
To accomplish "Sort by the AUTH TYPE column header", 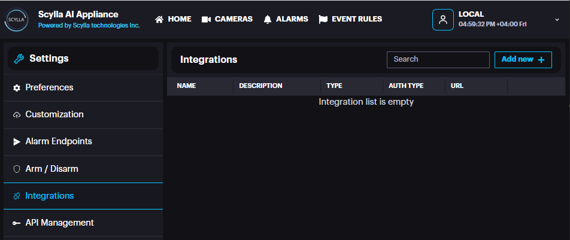I will [406, 86].
